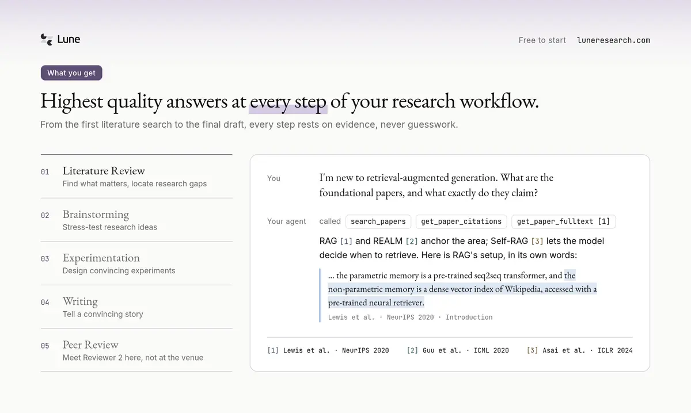691x413 pixels.
Task: Open citation [2] after REALM in the answer
Action: 412,241
